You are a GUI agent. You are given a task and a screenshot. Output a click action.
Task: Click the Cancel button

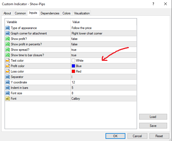pyautogui.click(x=137, y=136)
